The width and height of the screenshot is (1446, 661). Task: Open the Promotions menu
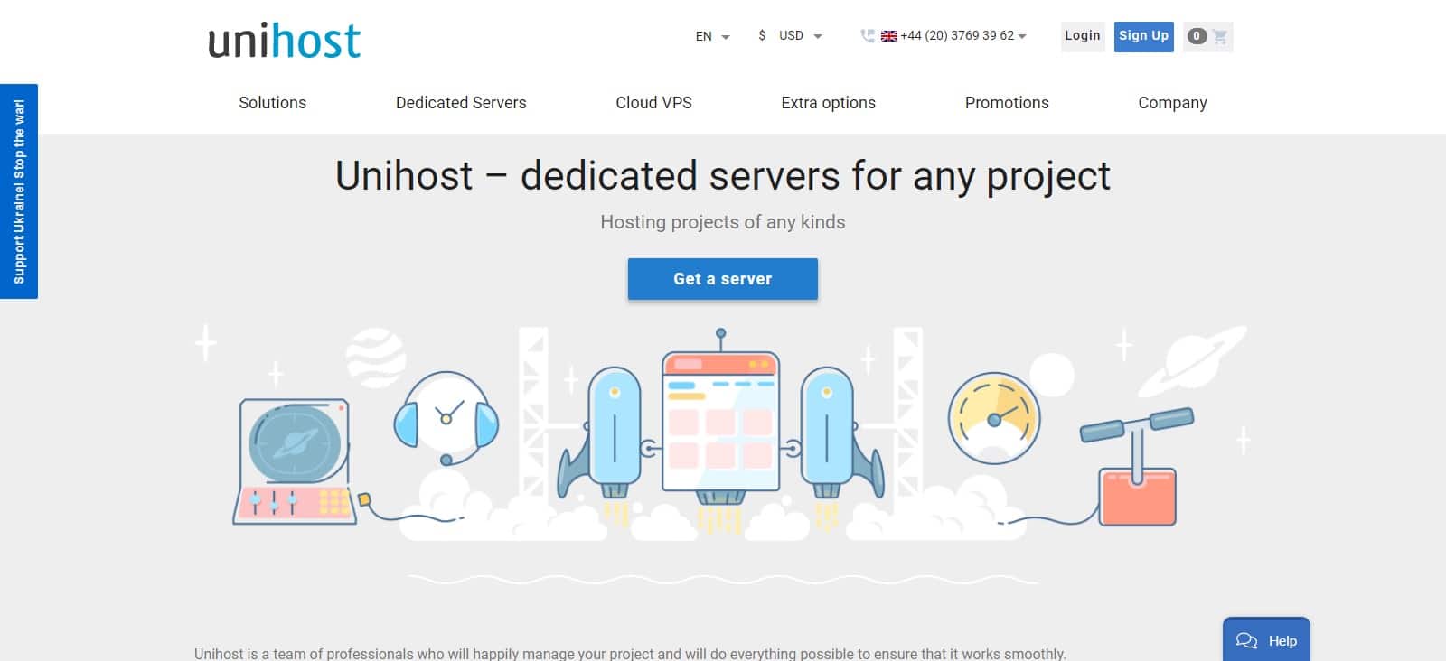coord(1007,103)
